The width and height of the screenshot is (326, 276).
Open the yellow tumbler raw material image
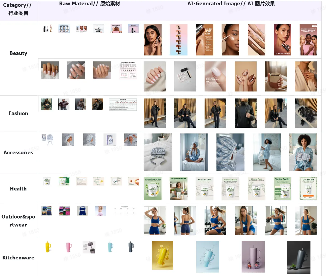point(48,247)
